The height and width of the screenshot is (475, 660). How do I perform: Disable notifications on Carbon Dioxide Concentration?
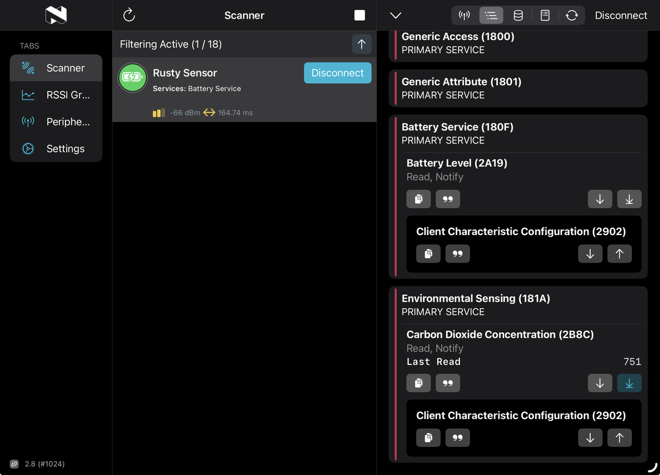pyautogui.click(x=629, y=383)
